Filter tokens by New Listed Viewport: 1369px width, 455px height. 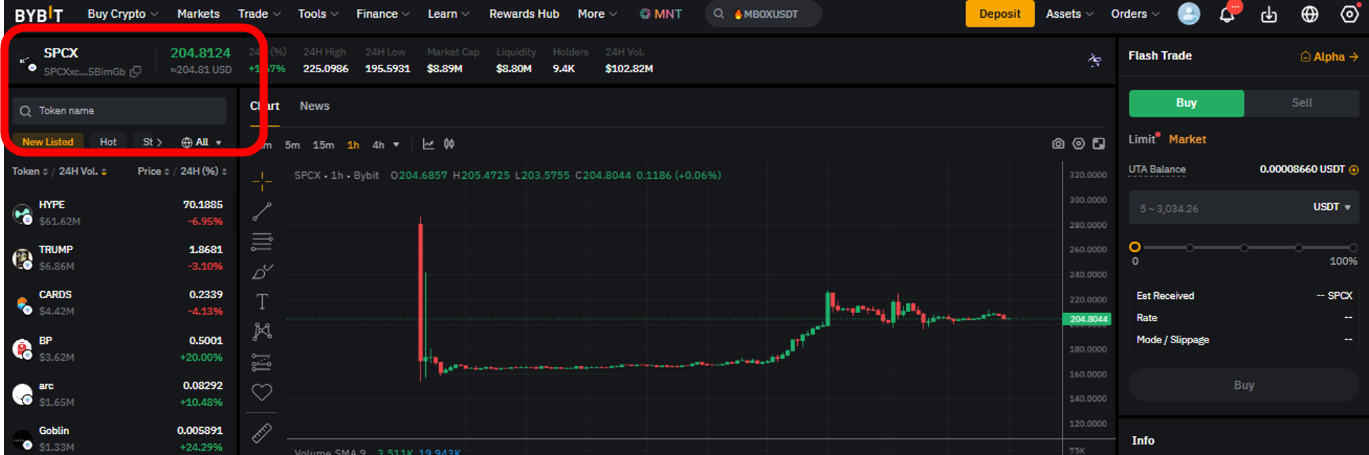click(x=48, y=142)
